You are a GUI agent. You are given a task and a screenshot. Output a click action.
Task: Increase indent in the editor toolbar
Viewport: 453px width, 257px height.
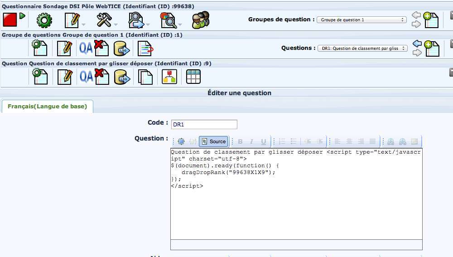tap(320, 141)
